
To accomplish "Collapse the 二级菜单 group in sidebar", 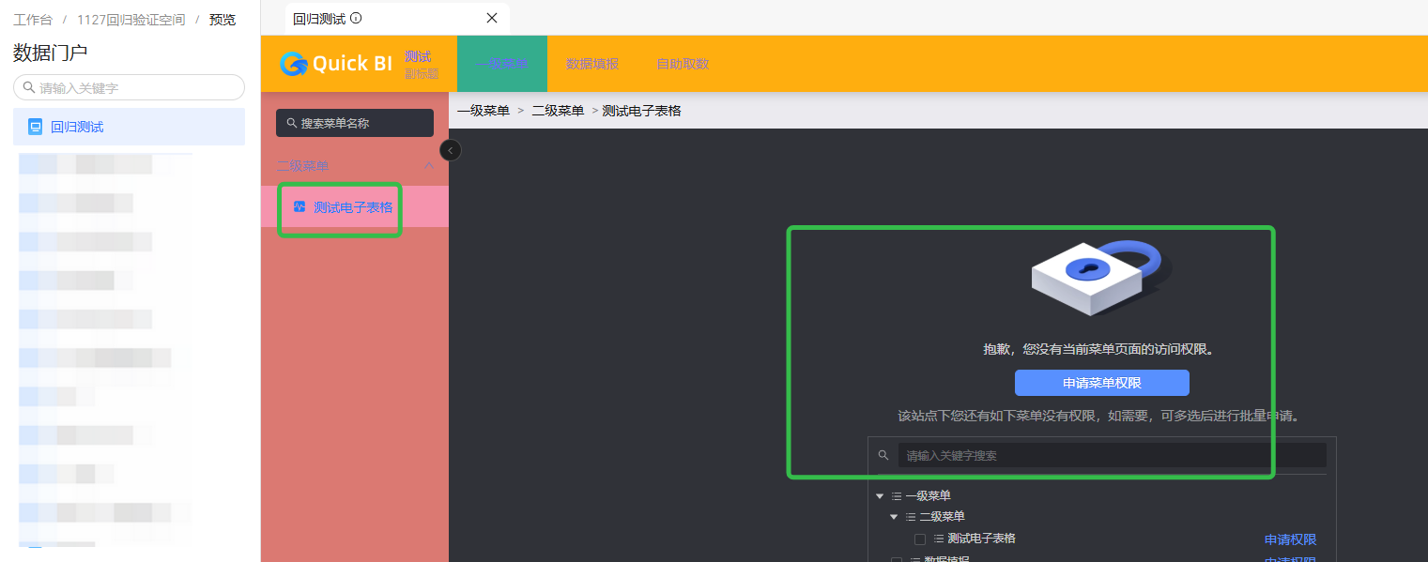I will (x=429, y=166).
